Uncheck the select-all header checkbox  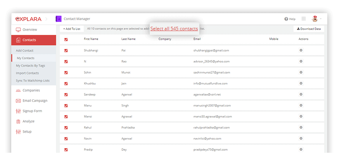point(66,40)
